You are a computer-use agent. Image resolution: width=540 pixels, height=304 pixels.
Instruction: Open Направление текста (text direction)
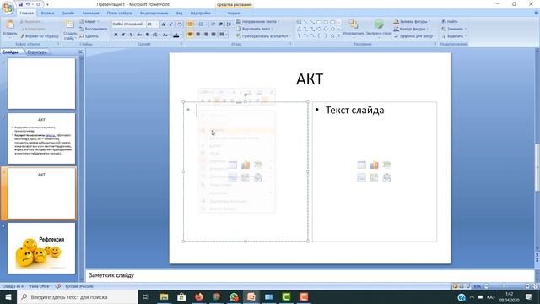point(258,22)
